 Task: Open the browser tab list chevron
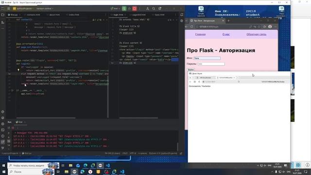coord(187,20)
